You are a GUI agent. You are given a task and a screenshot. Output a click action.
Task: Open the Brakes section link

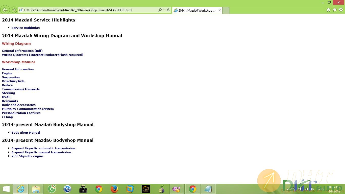(7, 85)
